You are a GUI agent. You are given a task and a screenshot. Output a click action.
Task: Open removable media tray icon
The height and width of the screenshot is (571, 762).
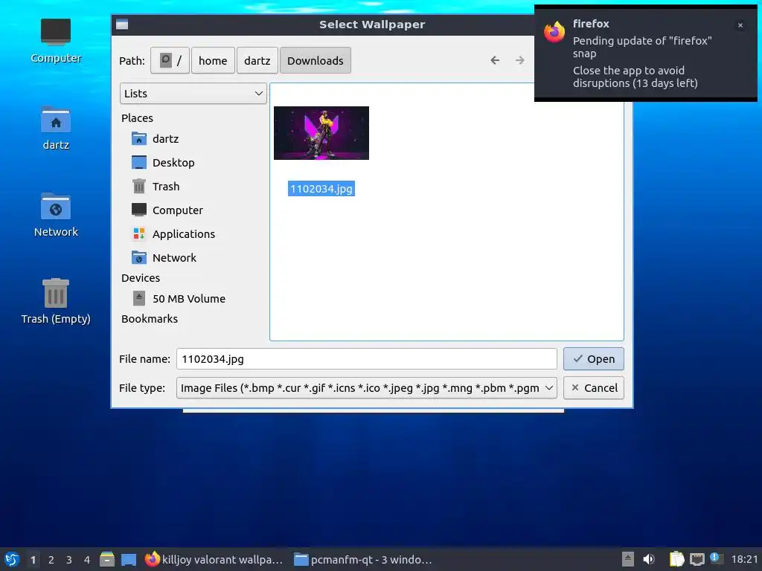(x=628, y=559)
